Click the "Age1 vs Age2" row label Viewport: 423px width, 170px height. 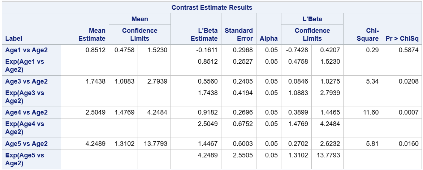click(26, 50)
